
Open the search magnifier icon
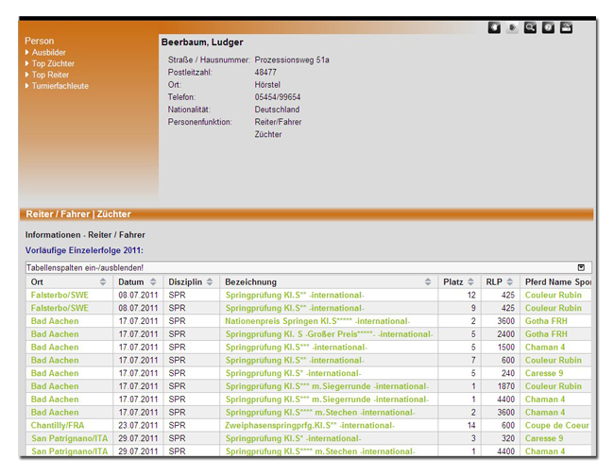pos(530,28)
